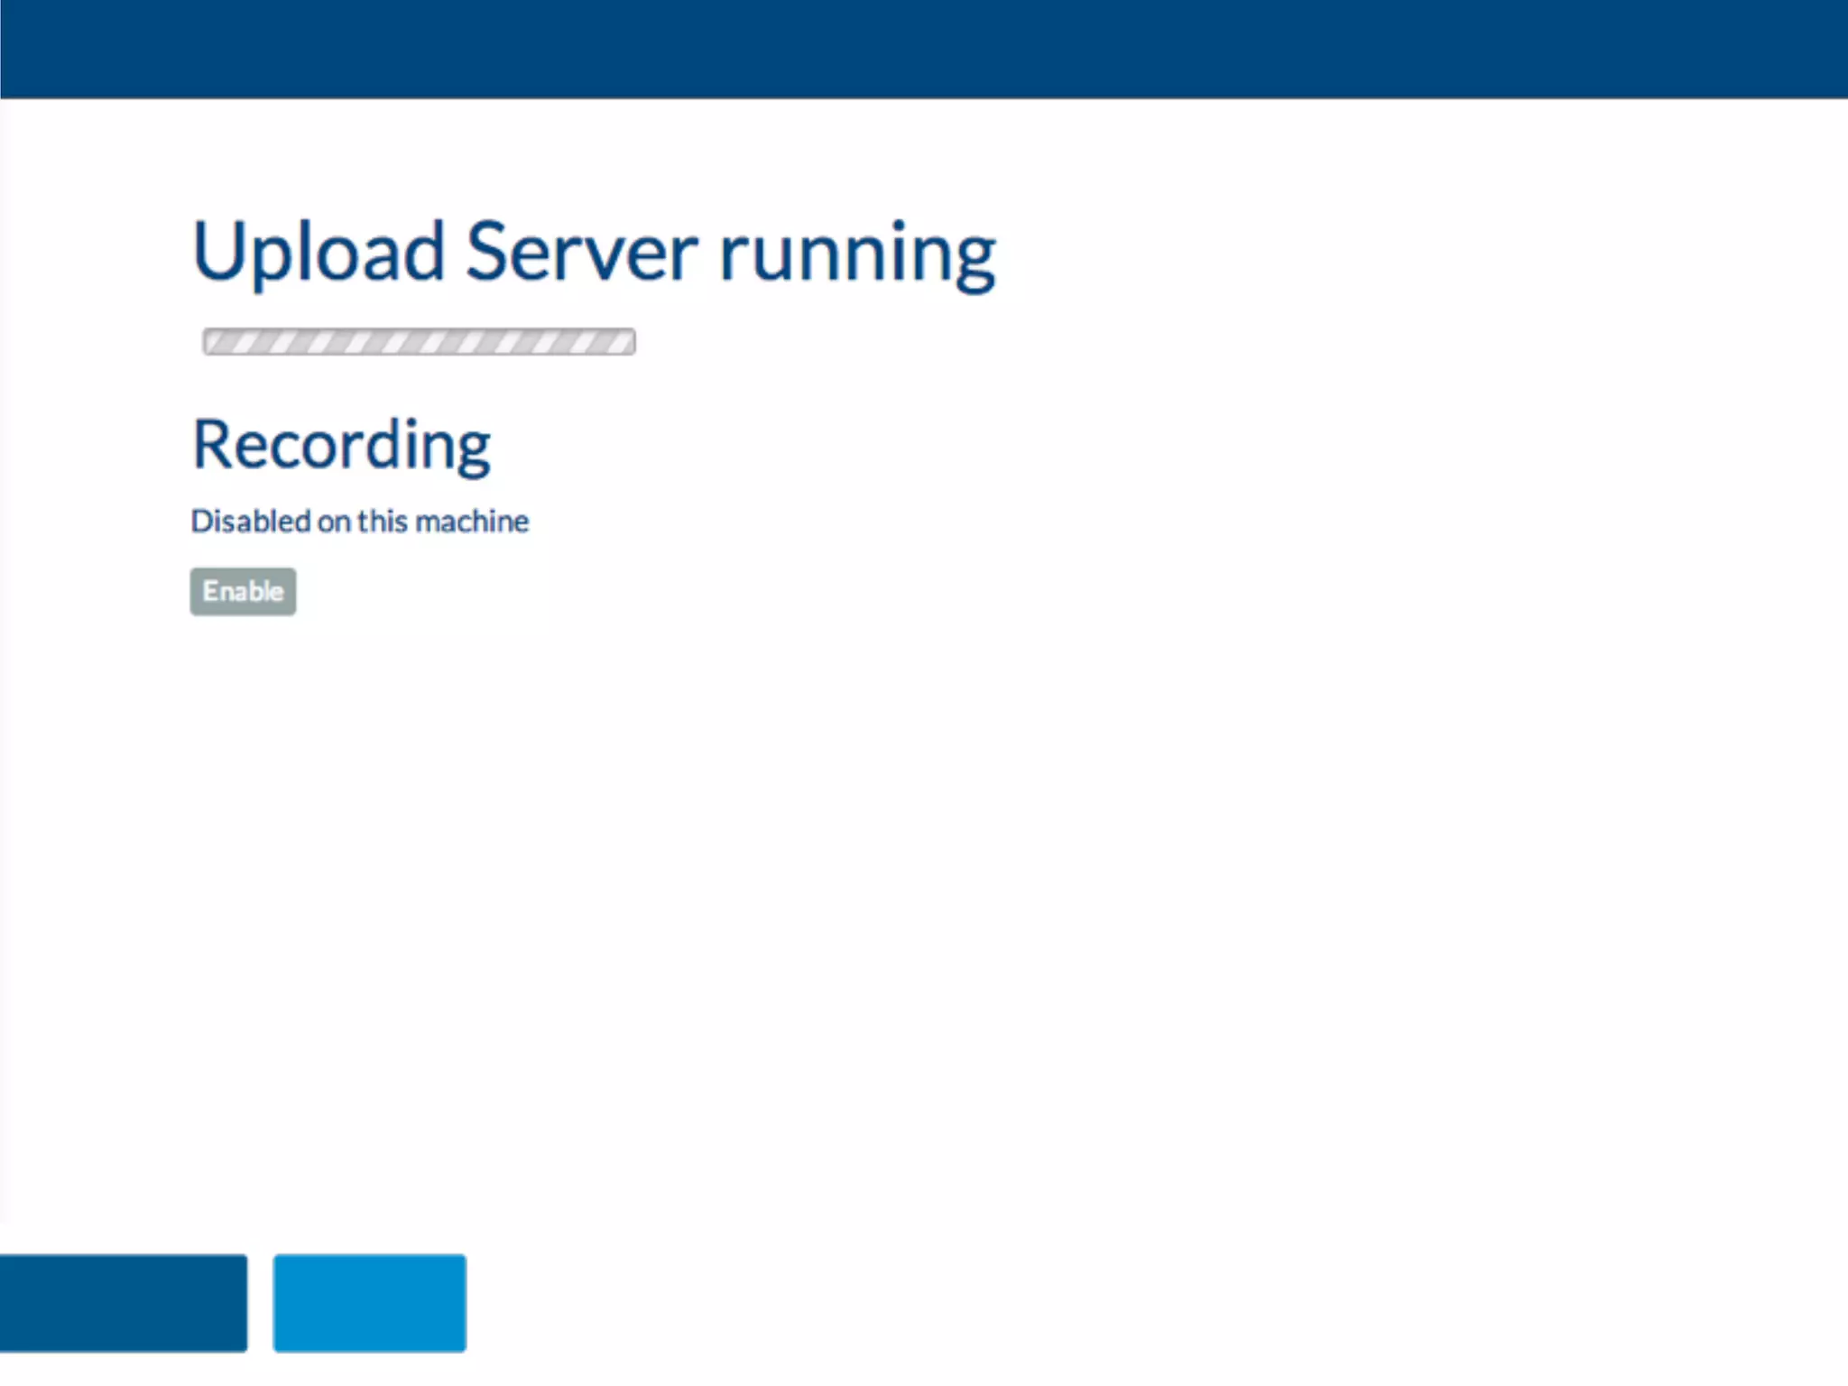Click the word 'Server' in the heading

click(581, 253)
